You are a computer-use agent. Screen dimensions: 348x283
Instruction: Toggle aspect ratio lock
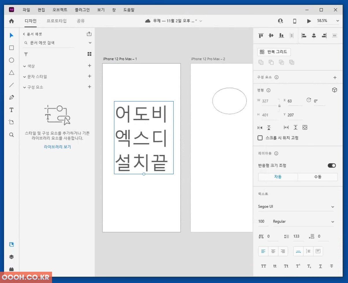pos(279,106)
